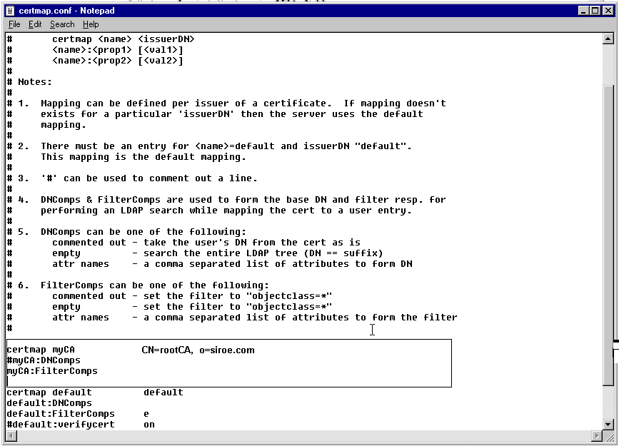Open the Search menu
Viewport: 619px width, 446px height.
[x=62, y=24]
